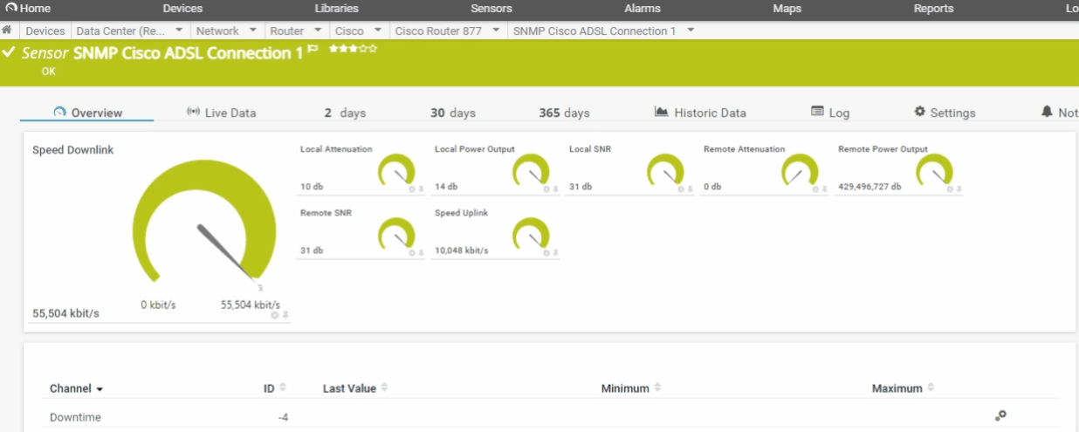The image size is (1079, 432).
Task: Open settings gear for the Downtime channel
Action: pyautogui.click(x=1000, y=416)
